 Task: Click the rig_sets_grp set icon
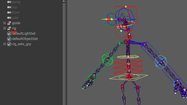coord(9,44)
